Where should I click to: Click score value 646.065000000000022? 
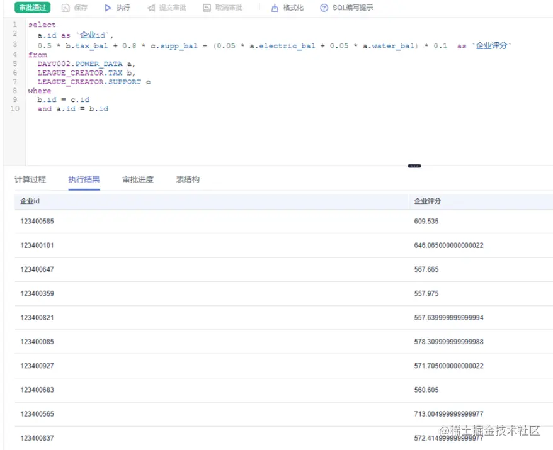point(448,245)
